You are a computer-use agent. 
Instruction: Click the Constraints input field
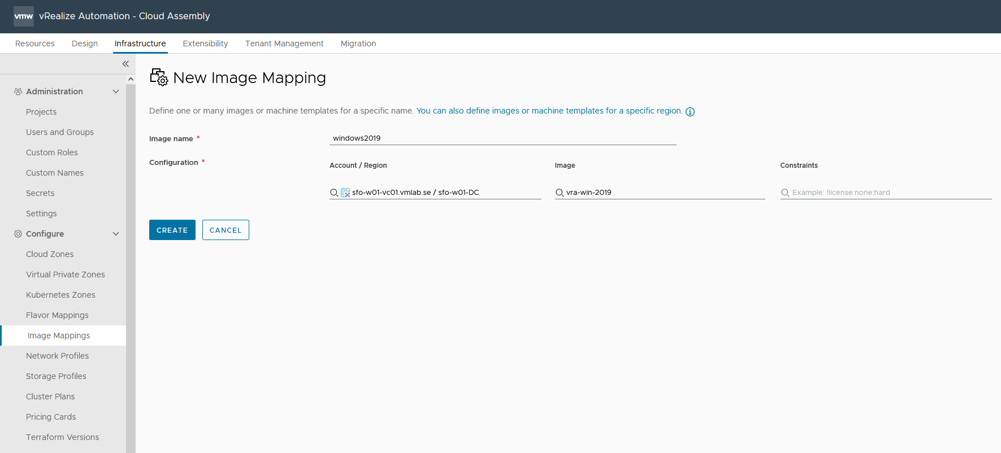tap(886, 193)
